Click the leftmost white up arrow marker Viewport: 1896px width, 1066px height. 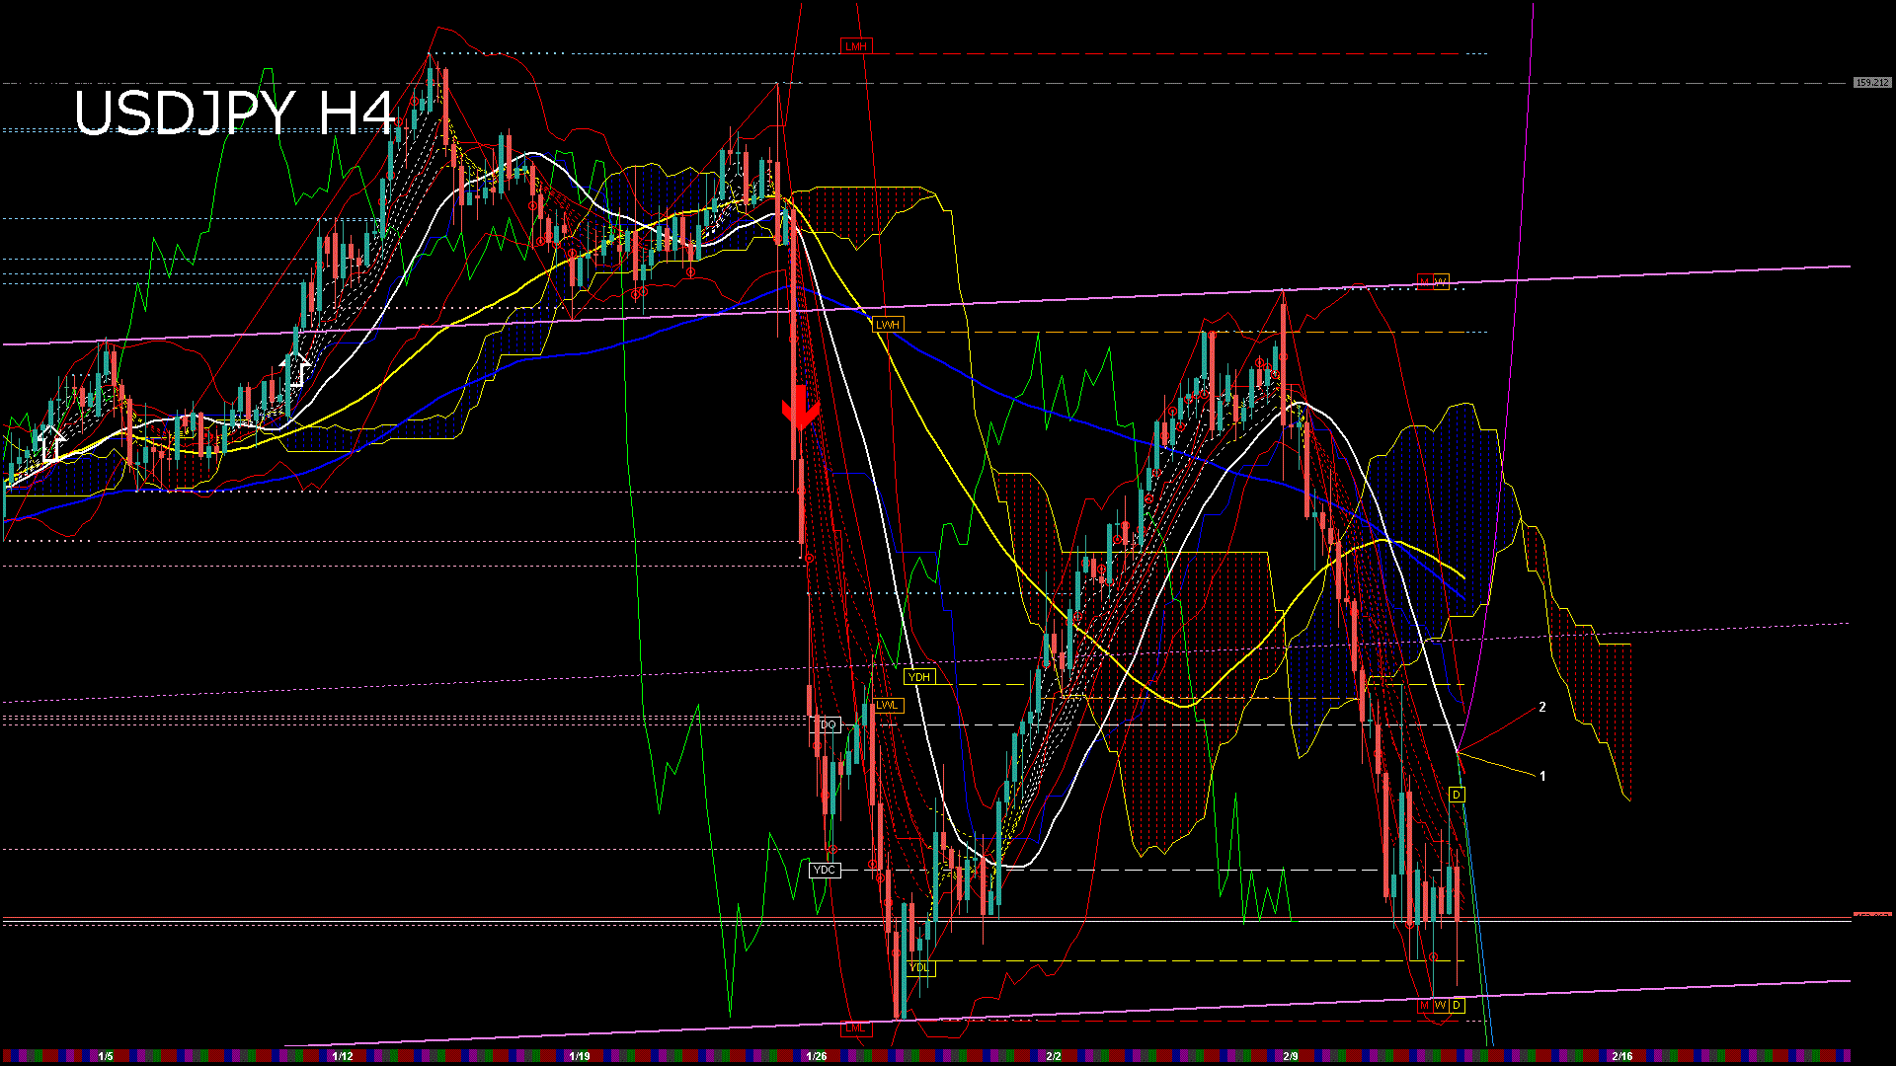(51, 443)
